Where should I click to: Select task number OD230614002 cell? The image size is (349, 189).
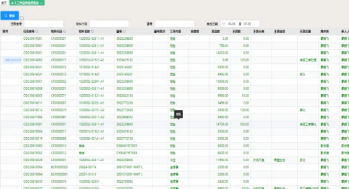33,60
